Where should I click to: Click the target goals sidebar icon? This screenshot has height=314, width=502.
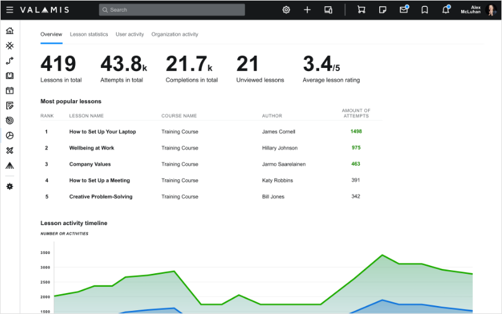click(9, 121)
